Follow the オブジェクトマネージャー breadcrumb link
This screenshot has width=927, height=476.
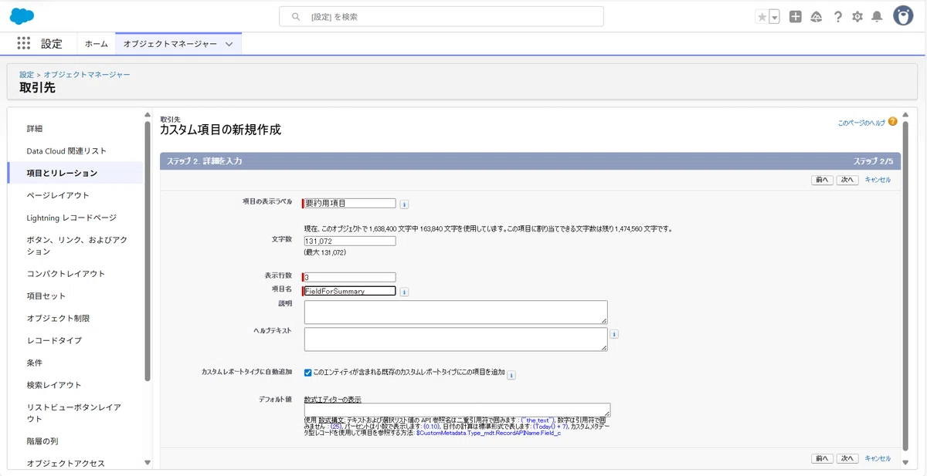click(x=87, y=75)
